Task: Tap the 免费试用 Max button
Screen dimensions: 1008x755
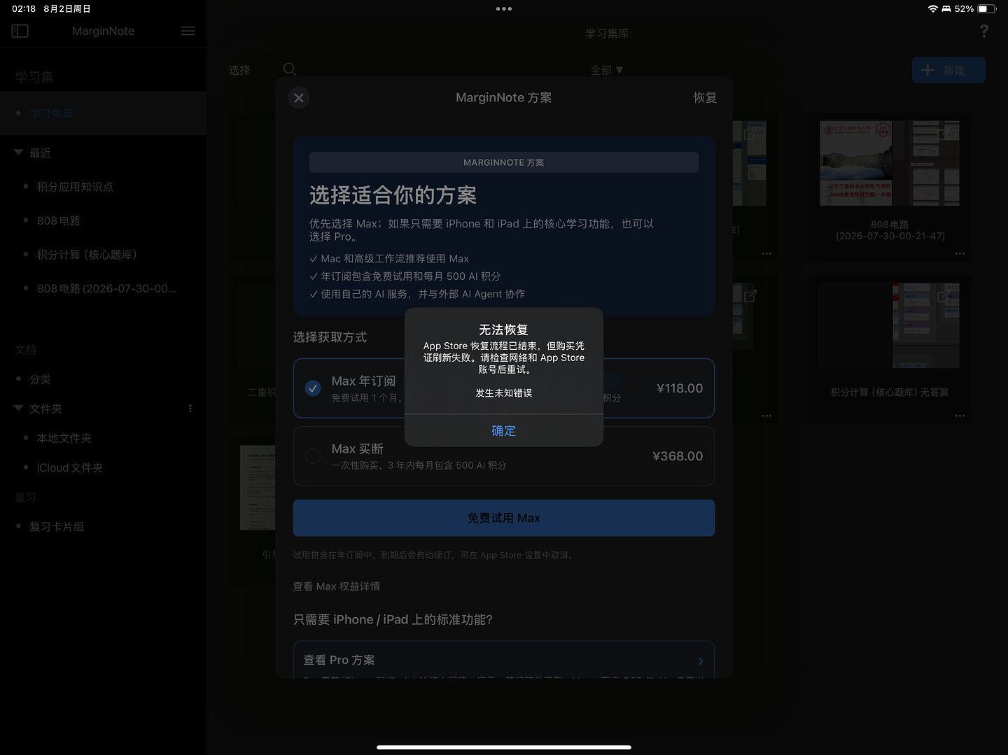Action: (504, 518)
